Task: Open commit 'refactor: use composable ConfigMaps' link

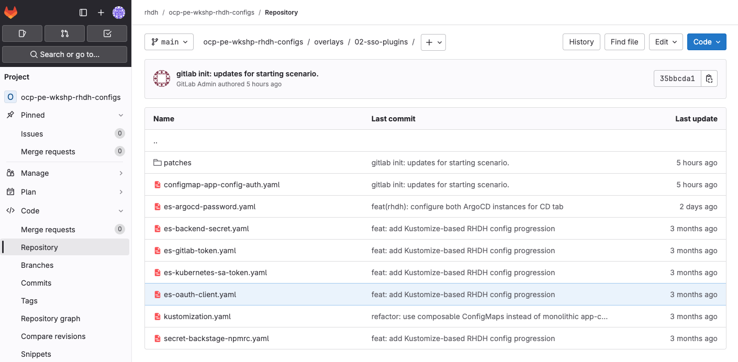Action: pyautogui.click(x=489, y=316)
